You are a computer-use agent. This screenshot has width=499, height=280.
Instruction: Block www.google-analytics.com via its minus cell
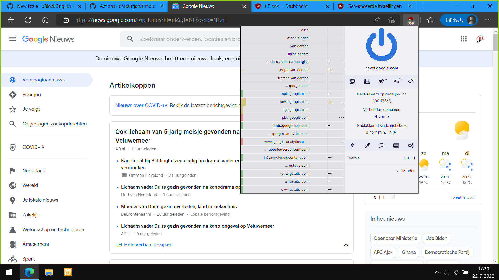click(343, 142)
